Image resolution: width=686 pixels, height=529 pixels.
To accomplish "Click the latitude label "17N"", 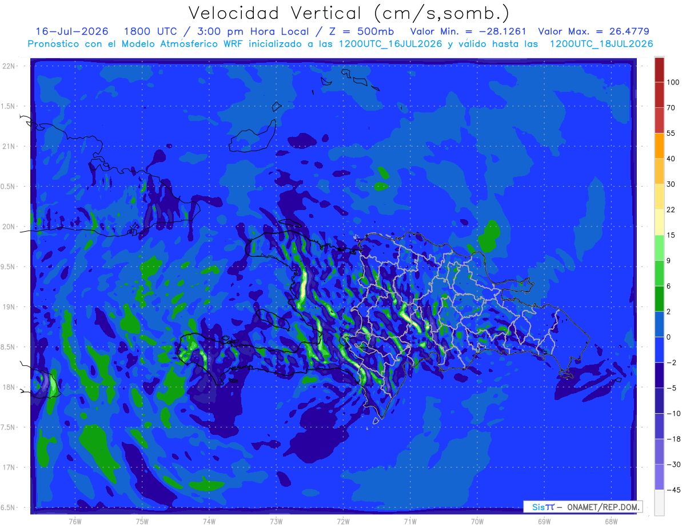I will (9, 467).
